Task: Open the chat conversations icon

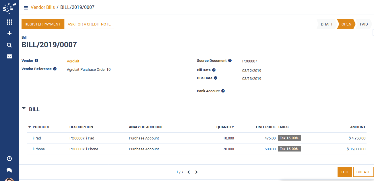Action: [9, 170]
